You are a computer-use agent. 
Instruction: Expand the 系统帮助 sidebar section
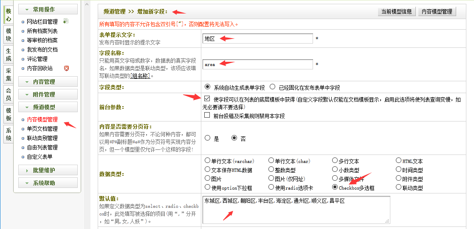[48, 183]
